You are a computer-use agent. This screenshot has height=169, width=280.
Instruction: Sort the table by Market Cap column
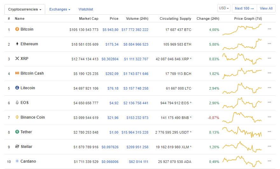coord(88,18)
